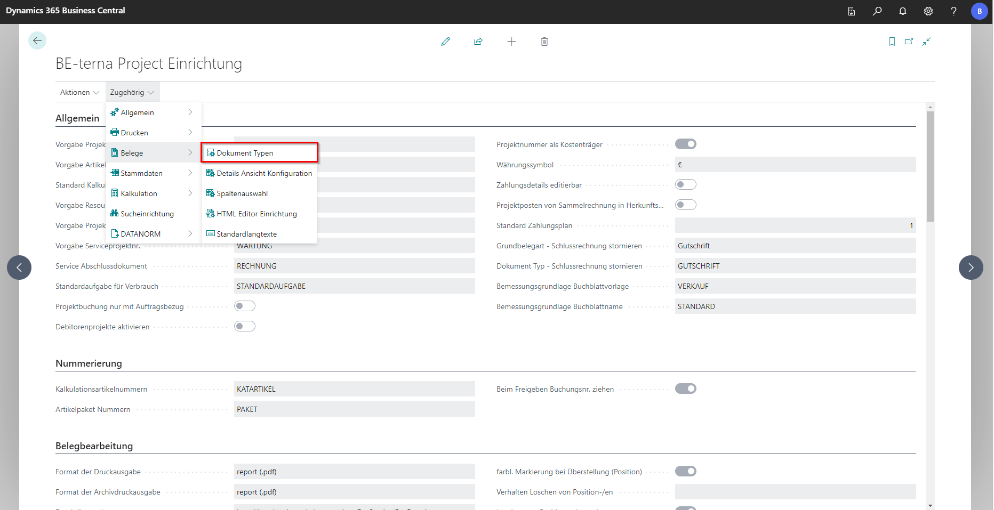Click the back arrow button
The height and width of the screenshot is (510, 994).
tap(37, 41)
